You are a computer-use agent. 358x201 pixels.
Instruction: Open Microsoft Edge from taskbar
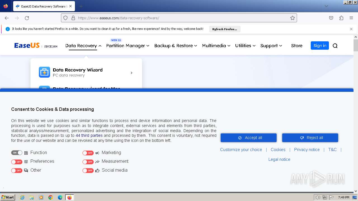pyautogui.click(x=60, y=197)
